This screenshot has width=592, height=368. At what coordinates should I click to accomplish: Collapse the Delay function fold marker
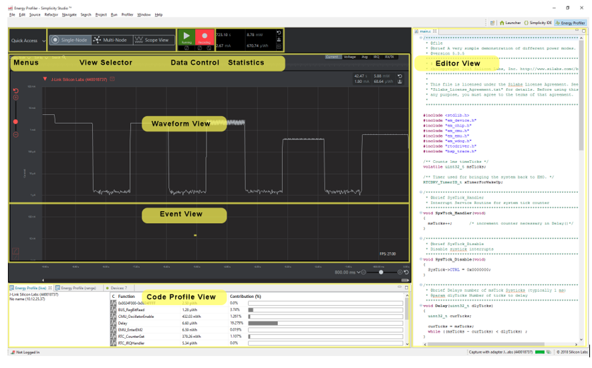coord(421,306)
